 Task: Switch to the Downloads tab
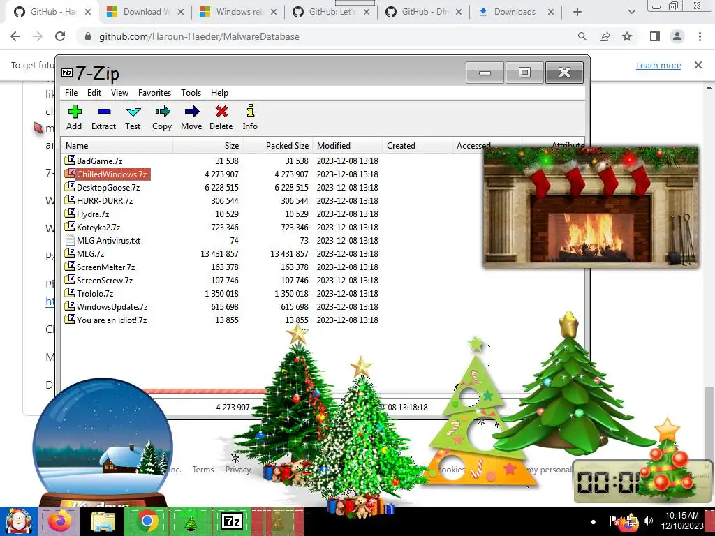click(517, 12)
